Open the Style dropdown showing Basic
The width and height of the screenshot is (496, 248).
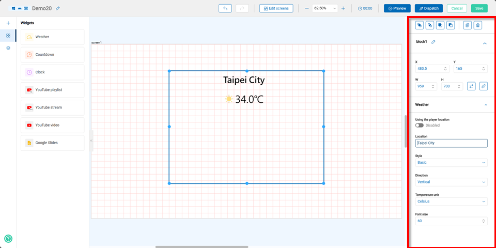coord(451,163)
